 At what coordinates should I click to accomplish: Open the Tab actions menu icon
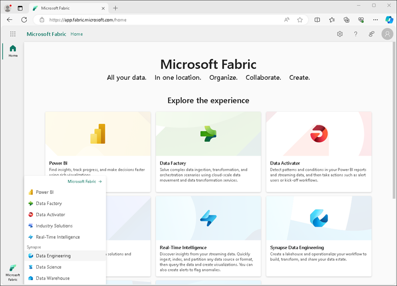pos(20,8)
